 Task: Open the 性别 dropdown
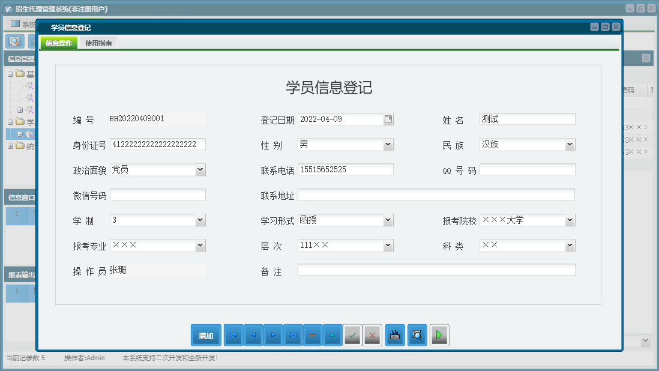click(388, 145)
